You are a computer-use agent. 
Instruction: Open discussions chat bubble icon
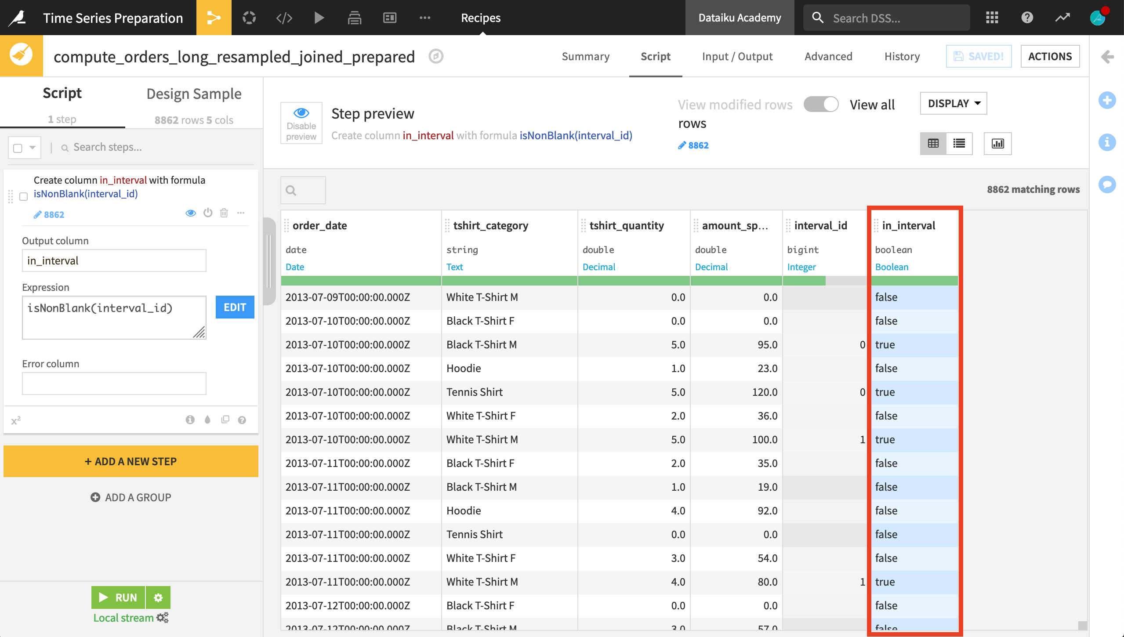1107,184
